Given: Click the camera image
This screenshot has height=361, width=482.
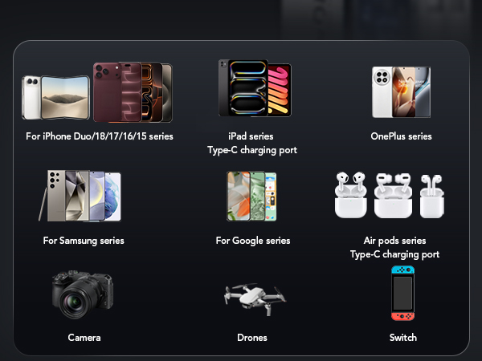Looking at the screenshot, I should pos(83,294).
